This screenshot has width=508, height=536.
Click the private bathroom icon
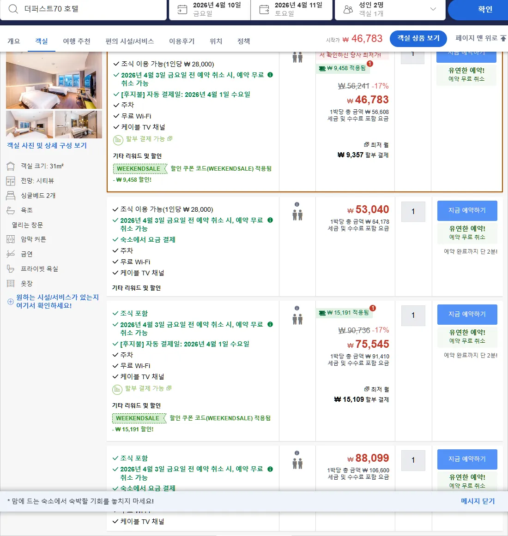click(x=11, y=268)
